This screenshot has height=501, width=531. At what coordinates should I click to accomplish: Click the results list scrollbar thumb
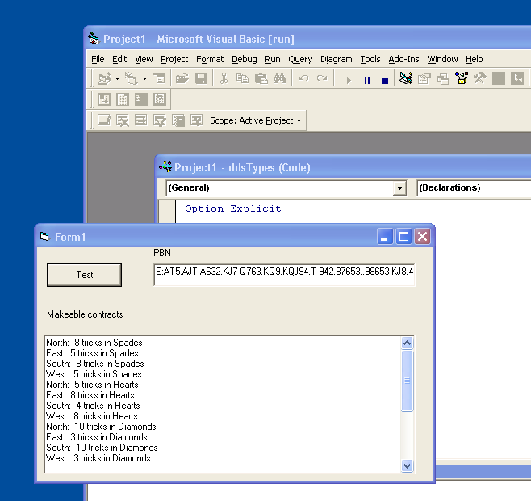[x=407, y=381]
